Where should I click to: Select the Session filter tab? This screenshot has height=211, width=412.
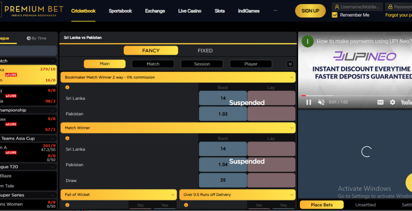coord(202,64)
